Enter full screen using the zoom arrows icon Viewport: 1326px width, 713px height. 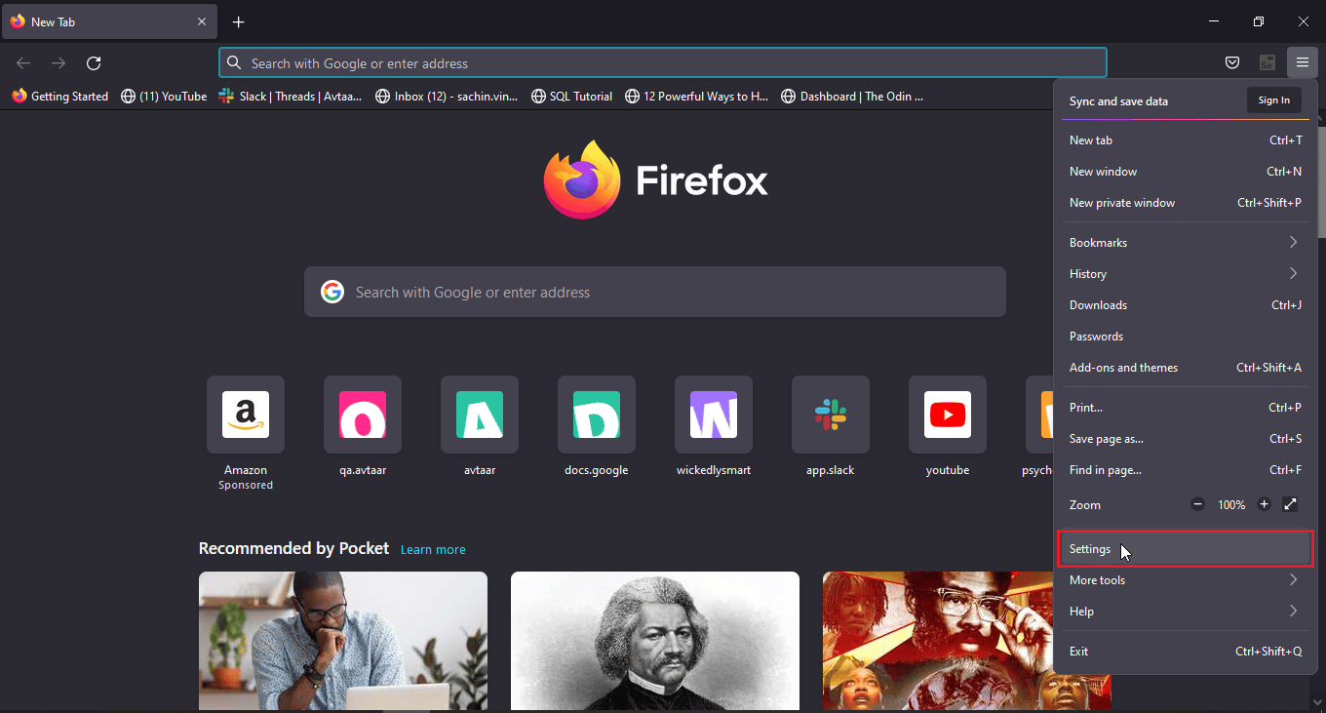point(1290,504)
